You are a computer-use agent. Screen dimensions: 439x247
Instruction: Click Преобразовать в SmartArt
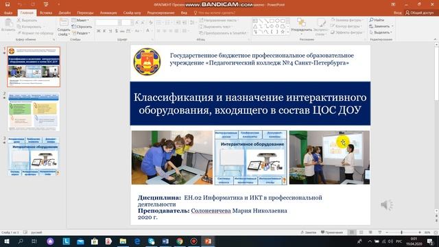coord(224,33)
